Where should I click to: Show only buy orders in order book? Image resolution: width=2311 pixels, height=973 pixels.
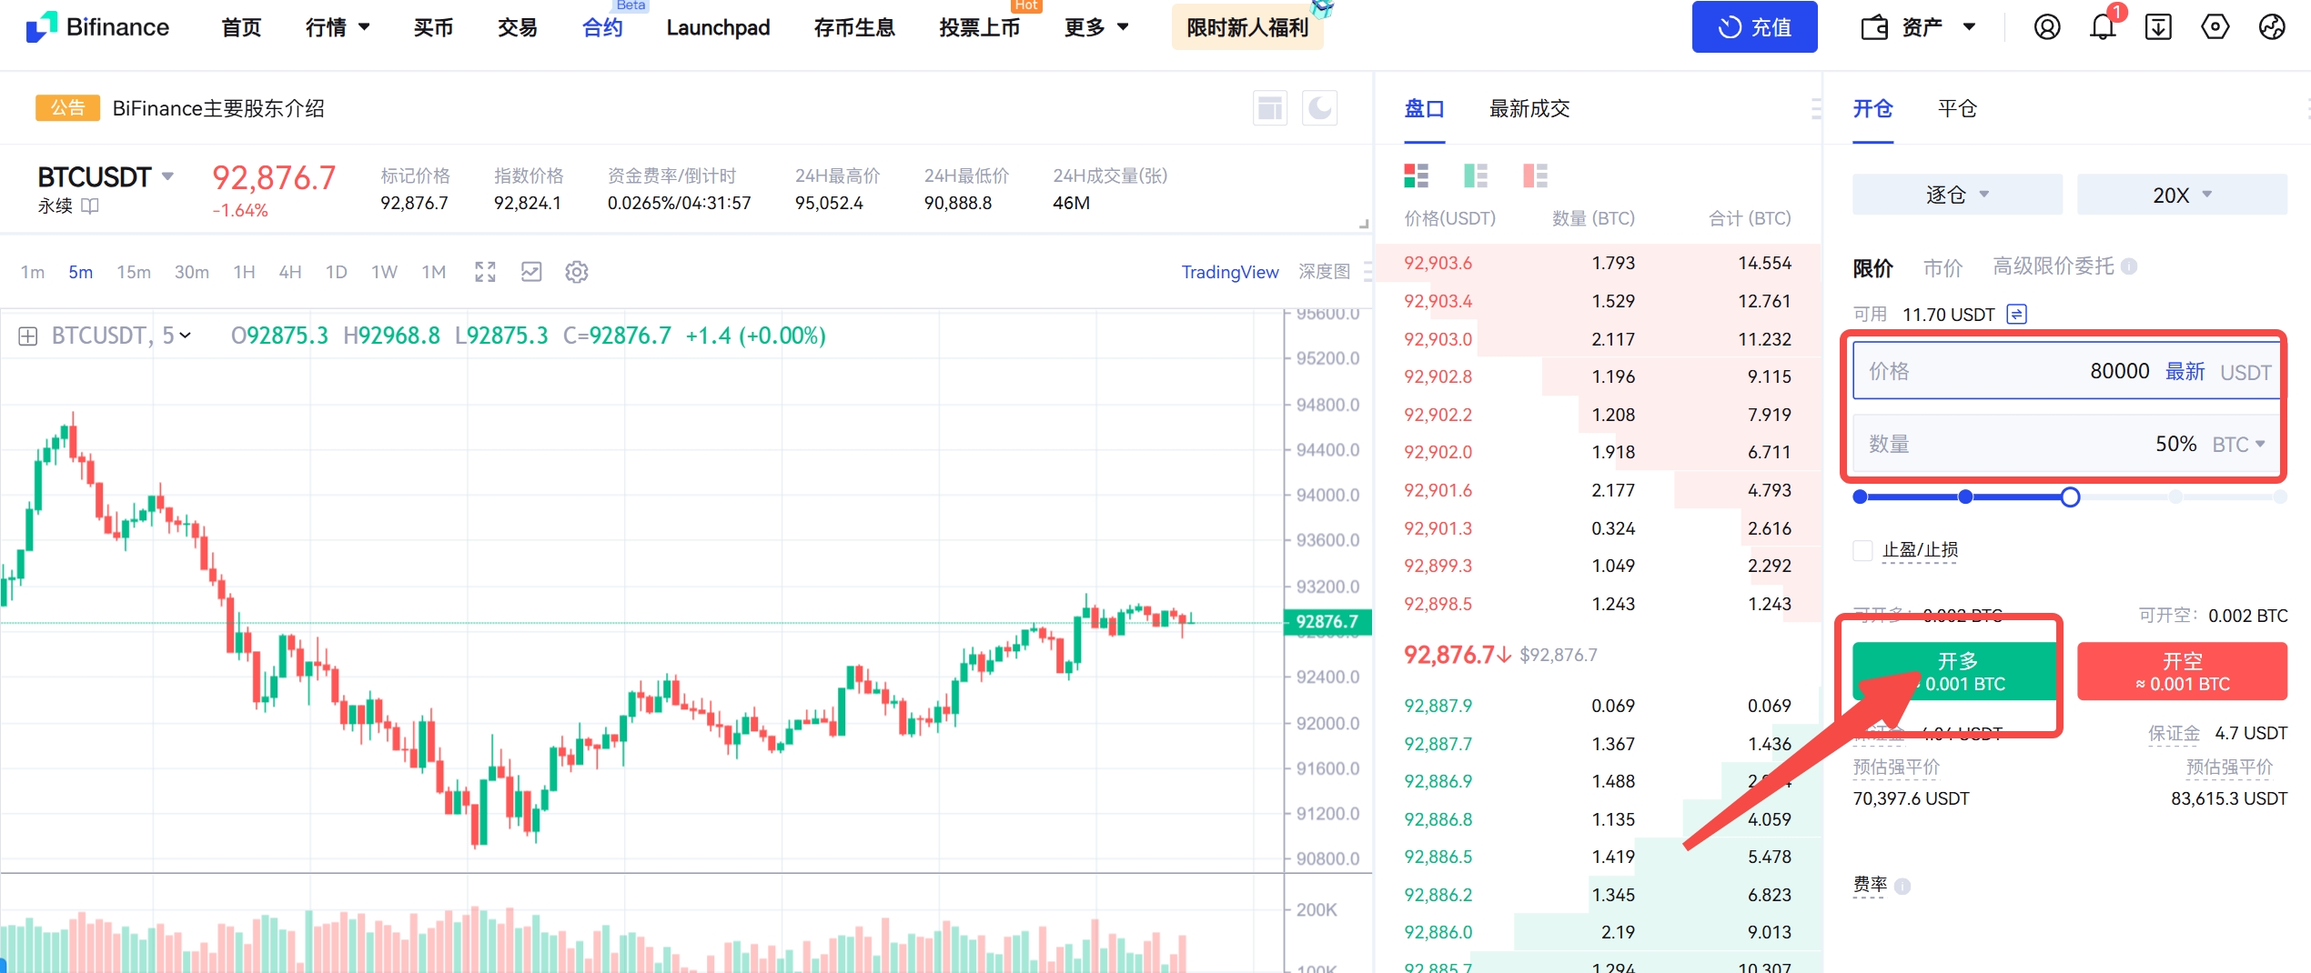(1475, 176)
